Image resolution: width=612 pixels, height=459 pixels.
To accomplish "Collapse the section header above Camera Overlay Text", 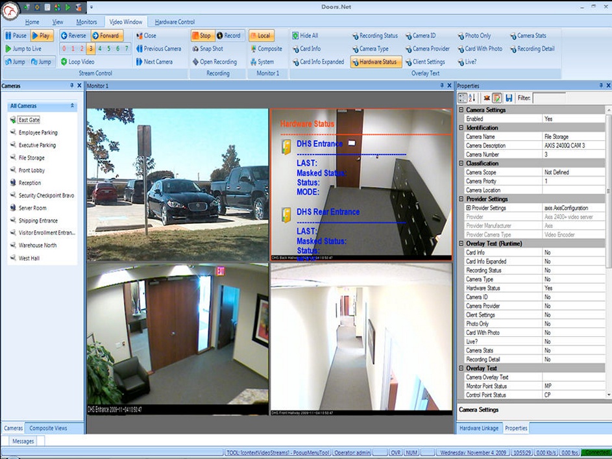I will click(461, 369).
